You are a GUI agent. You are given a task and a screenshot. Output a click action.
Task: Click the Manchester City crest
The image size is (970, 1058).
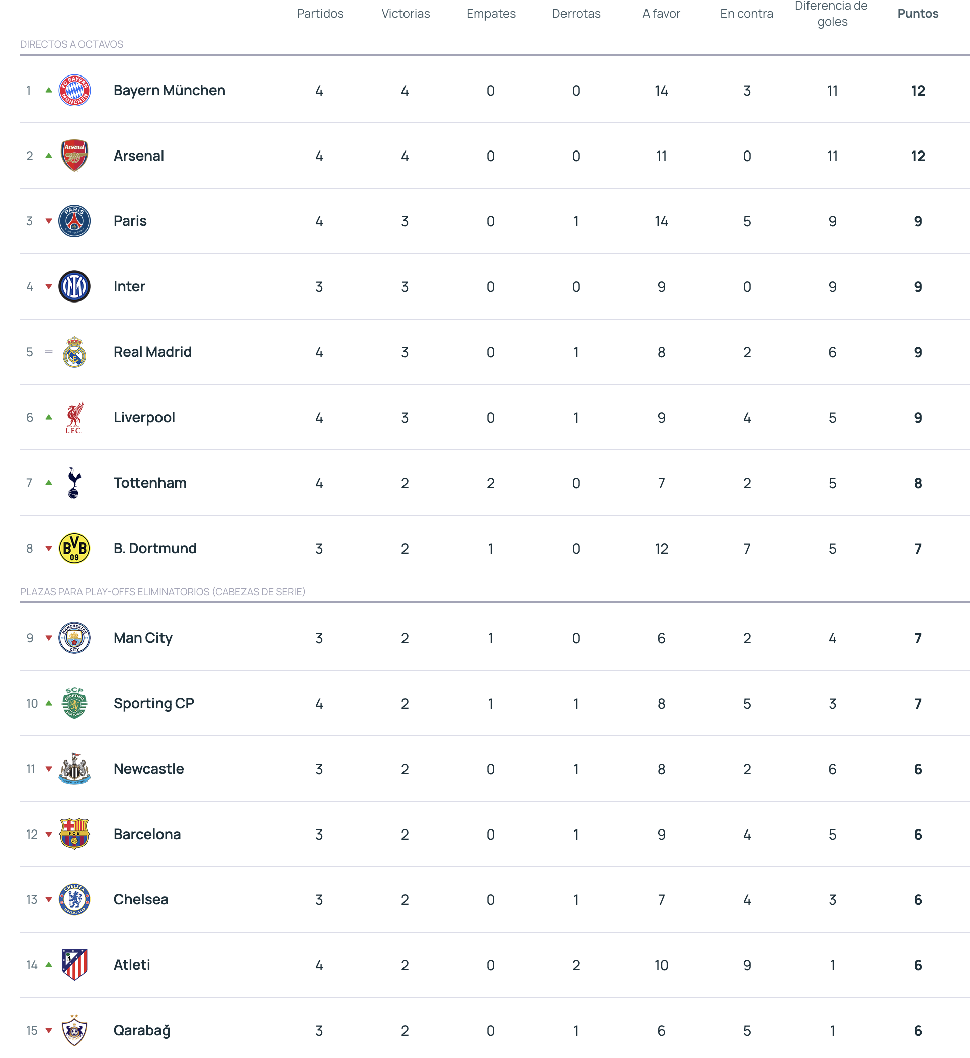[74, 638]
